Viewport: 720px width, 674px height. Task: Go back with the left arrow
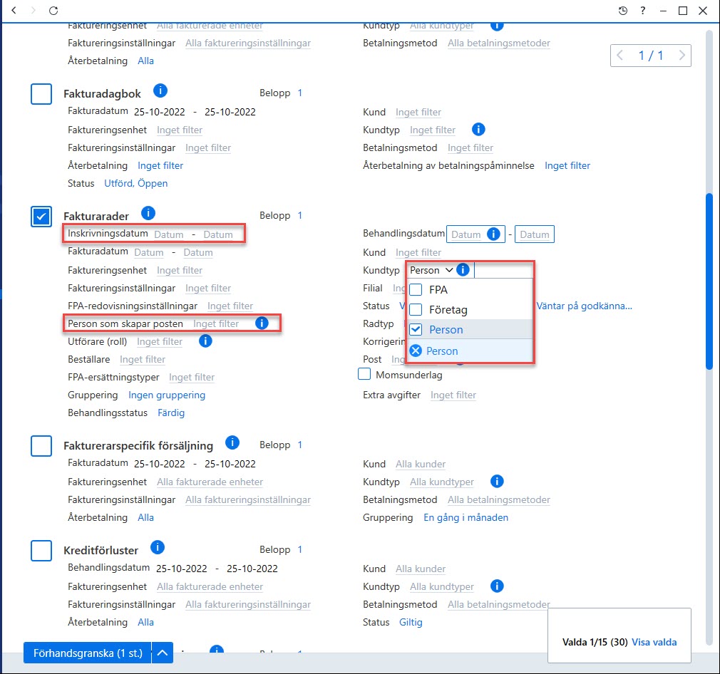pos(14,10)
